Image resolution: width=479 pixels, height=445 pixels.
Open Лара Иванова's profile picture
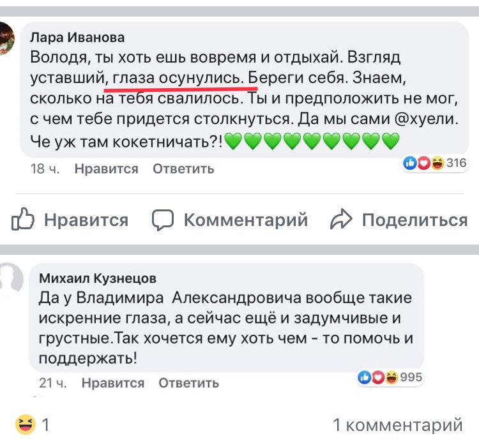pos(7,38)
